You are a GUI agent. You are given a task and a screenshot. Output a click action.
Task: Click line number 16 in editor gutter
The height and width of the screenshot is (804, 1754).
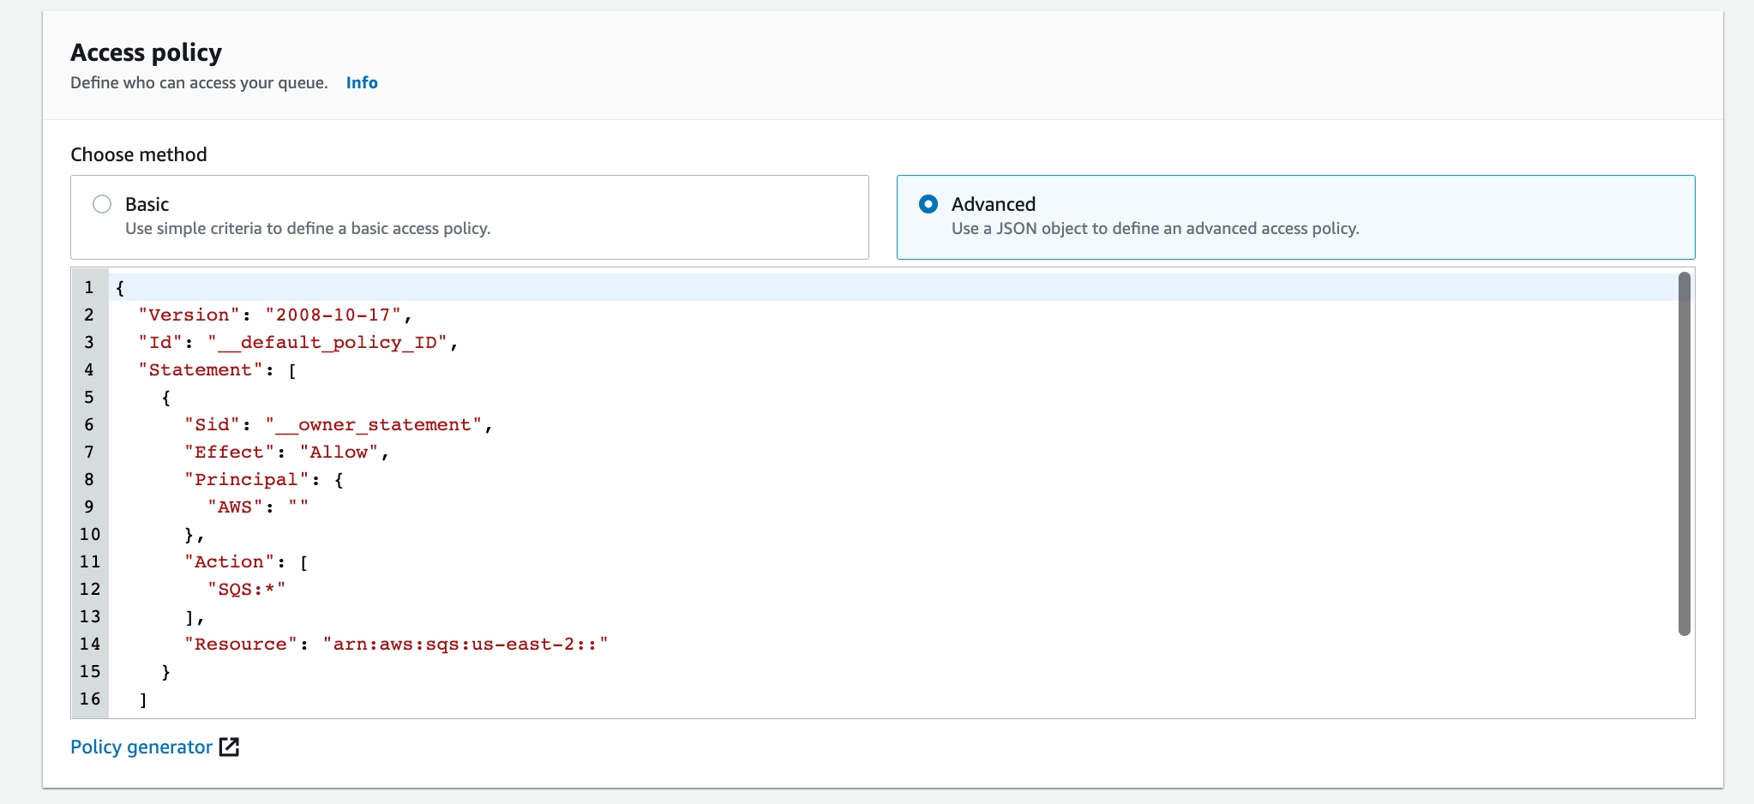tap(90, 699)
